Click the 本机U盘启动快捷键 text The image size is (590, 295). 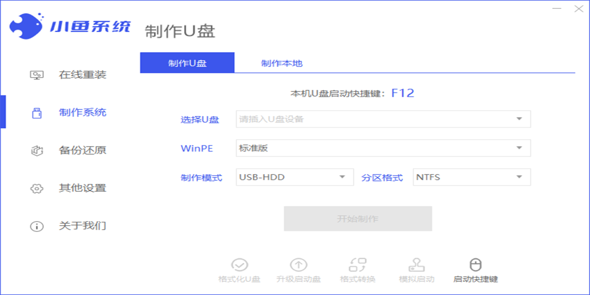338,93
